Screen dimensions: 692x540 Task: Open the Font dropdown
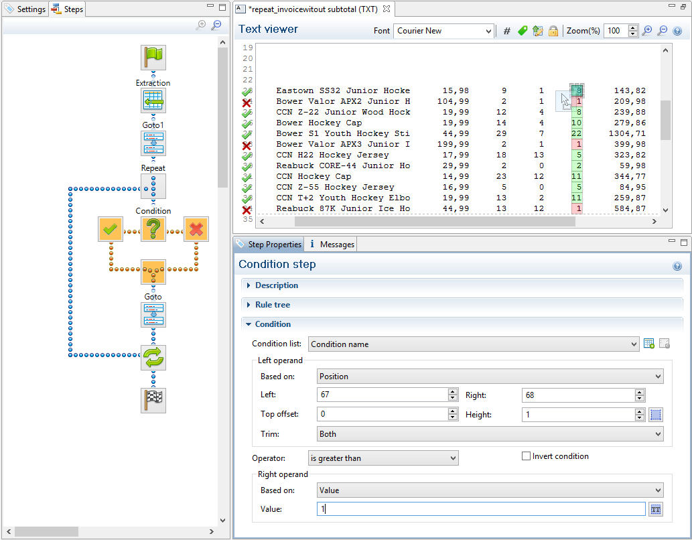coord(443,31)
